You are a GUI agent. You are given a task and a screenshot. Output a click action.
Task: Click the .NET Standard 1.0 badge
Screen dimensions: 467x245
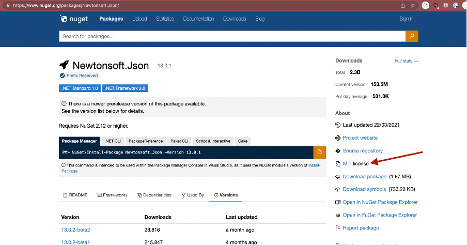click(80, 88)
